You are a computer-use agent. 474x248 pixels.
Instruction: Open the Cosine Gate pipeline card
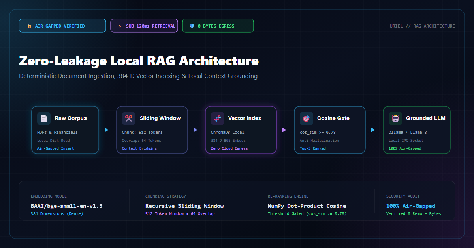(330, 130)
